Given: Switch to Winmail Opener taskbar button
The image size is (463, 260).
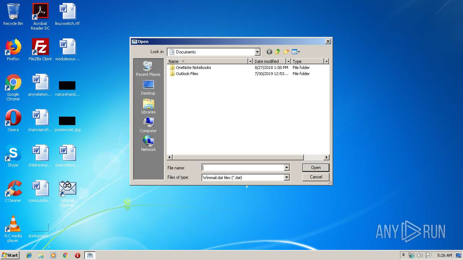Looking at the screenshot, I should 90,255.
